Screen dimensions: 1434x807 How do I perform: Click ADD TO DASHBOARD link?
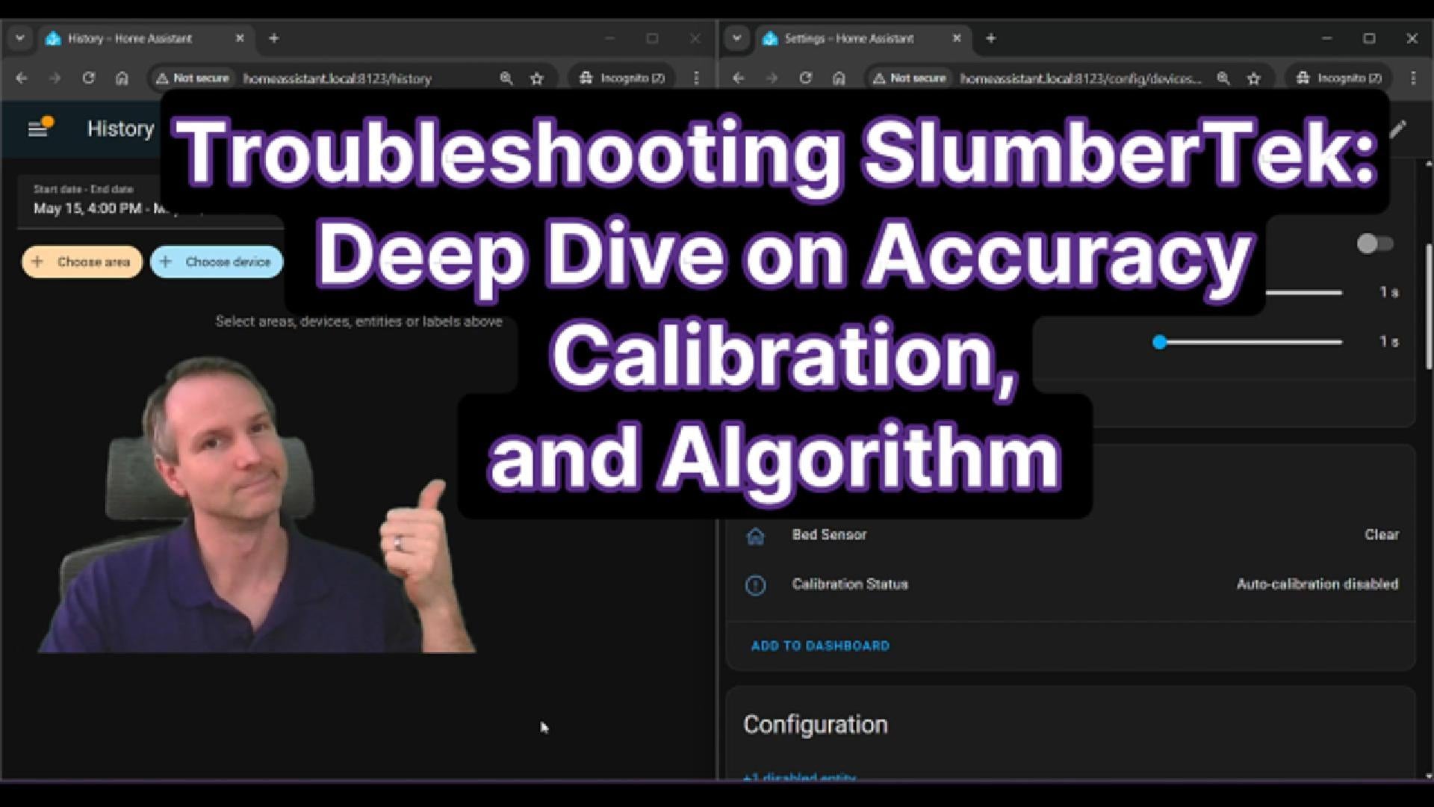(x=820, y=646)
